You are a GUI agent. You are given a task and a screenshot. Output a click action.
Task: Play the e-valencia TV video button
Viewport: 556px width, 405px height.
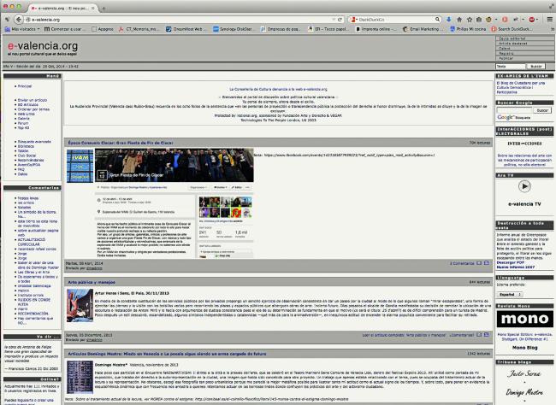pyautogui.click(x=524, y=186)
